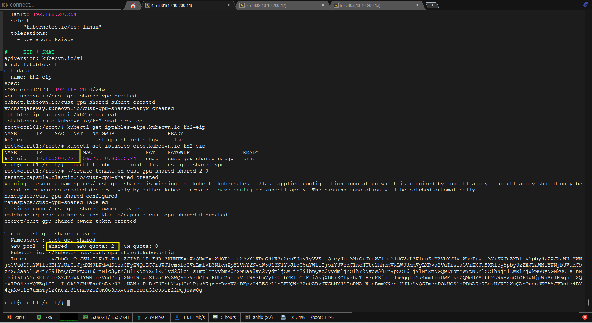Screen dimensions: 592x323
Task: Click the Kubeconfig path cust-gpu-shared.kubeconfig
Action: tap(111, 253)
